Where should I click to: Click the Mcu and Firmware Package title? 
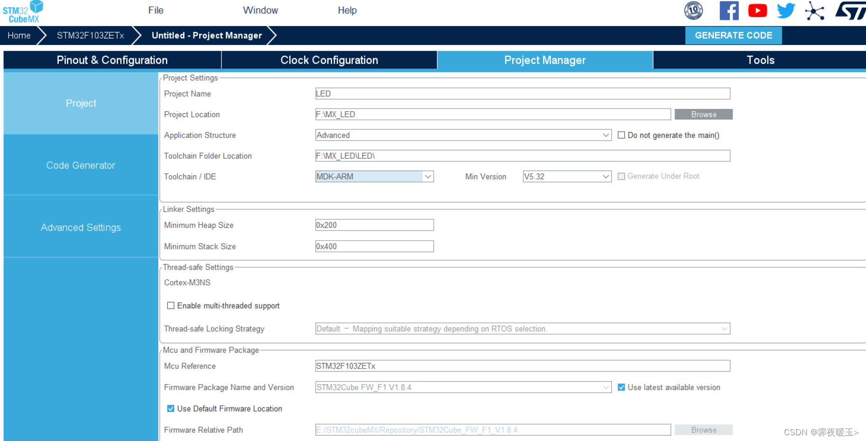click(x=211, y=350)
